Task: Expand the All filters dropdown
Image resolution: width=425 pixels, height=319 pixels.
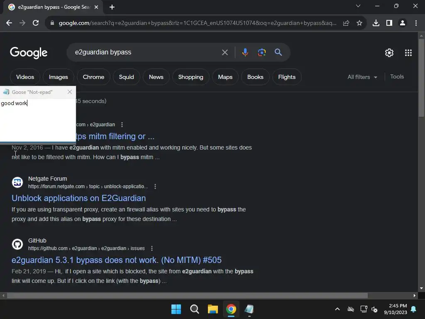Action: [362, 77]
